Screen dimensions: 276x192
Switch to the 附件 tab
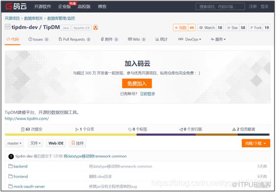109,39
